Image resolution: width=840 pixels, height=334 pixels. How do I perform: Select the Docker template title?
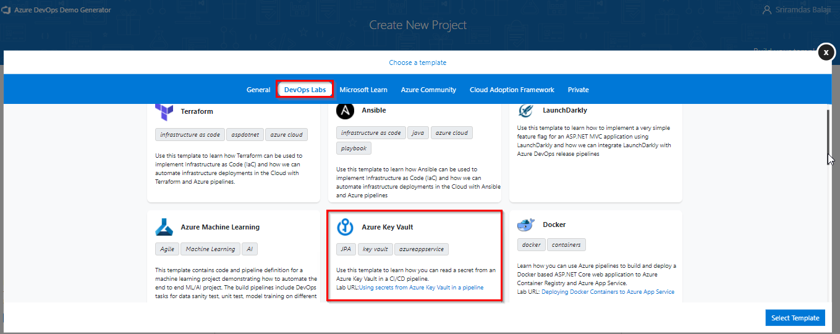coord(554,225)
